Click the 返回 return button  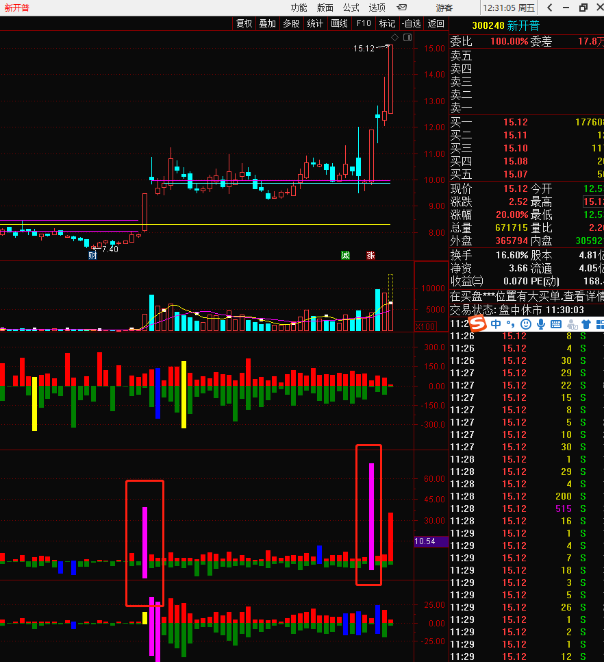[x=436, y=23]
